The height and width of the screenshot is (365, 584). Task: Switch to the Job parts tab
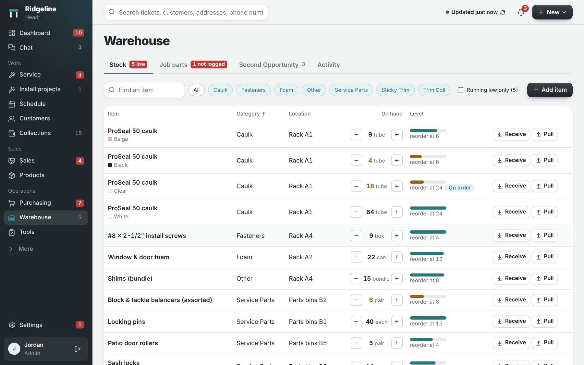[193, 65]
